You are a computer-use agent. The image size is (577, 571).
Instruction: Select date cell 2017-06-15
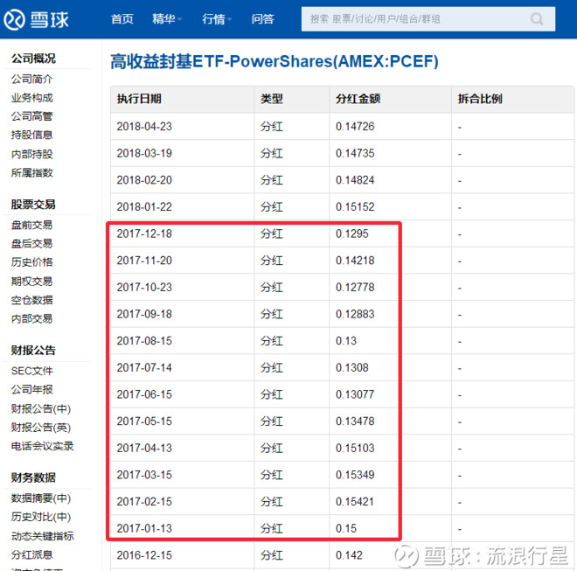144,394
